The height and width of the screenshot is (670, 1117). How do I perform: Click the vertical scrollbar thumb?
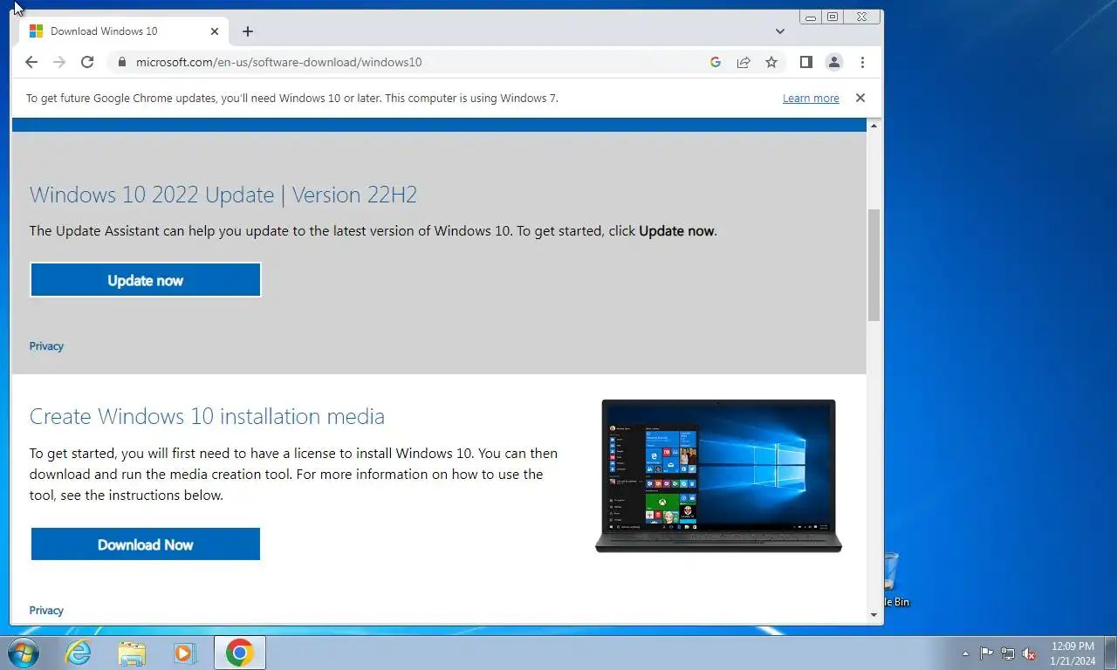(874, 265)
